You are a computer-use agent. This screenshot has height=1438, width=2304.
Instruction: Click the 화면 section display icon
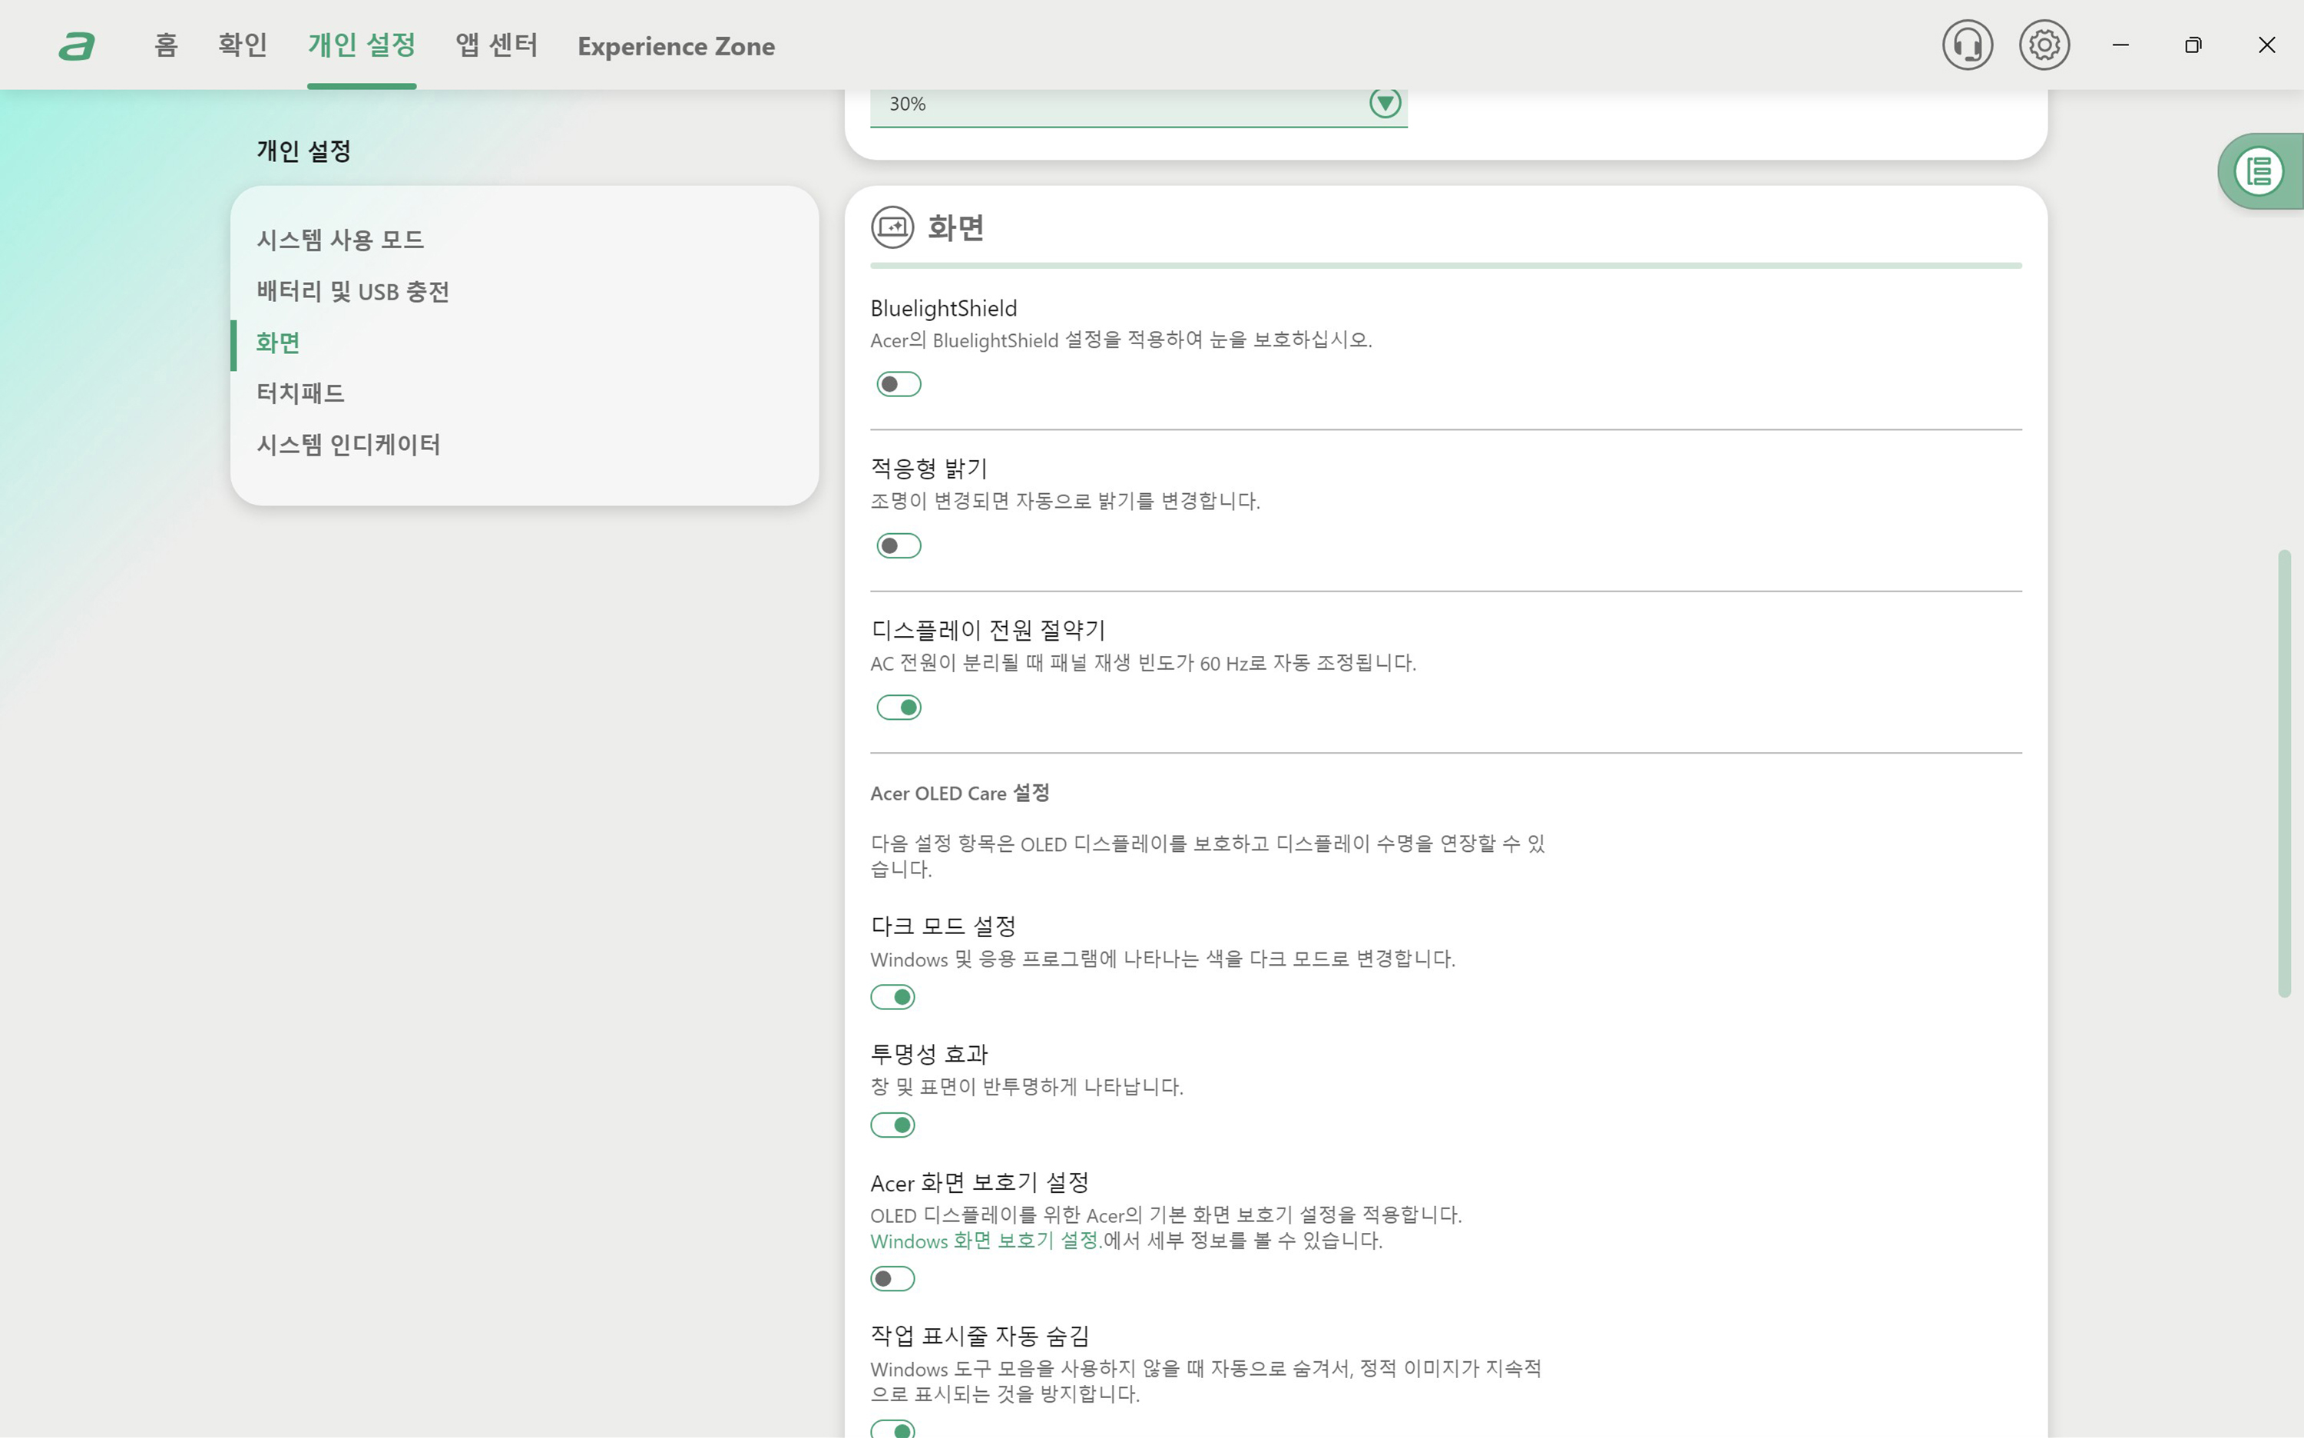tap(891, 227)
